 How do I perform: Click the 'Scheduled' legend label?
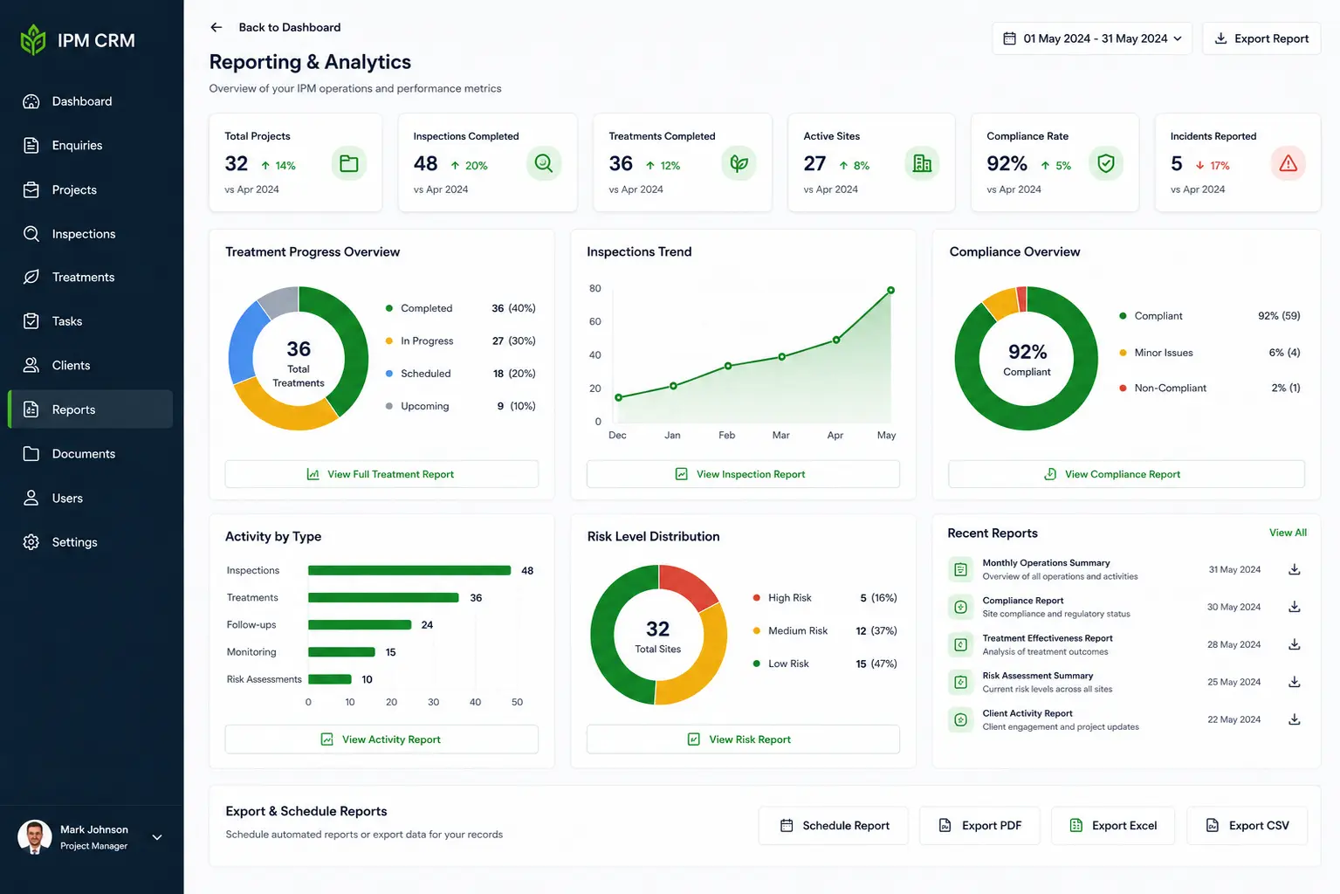coord(426,374)
